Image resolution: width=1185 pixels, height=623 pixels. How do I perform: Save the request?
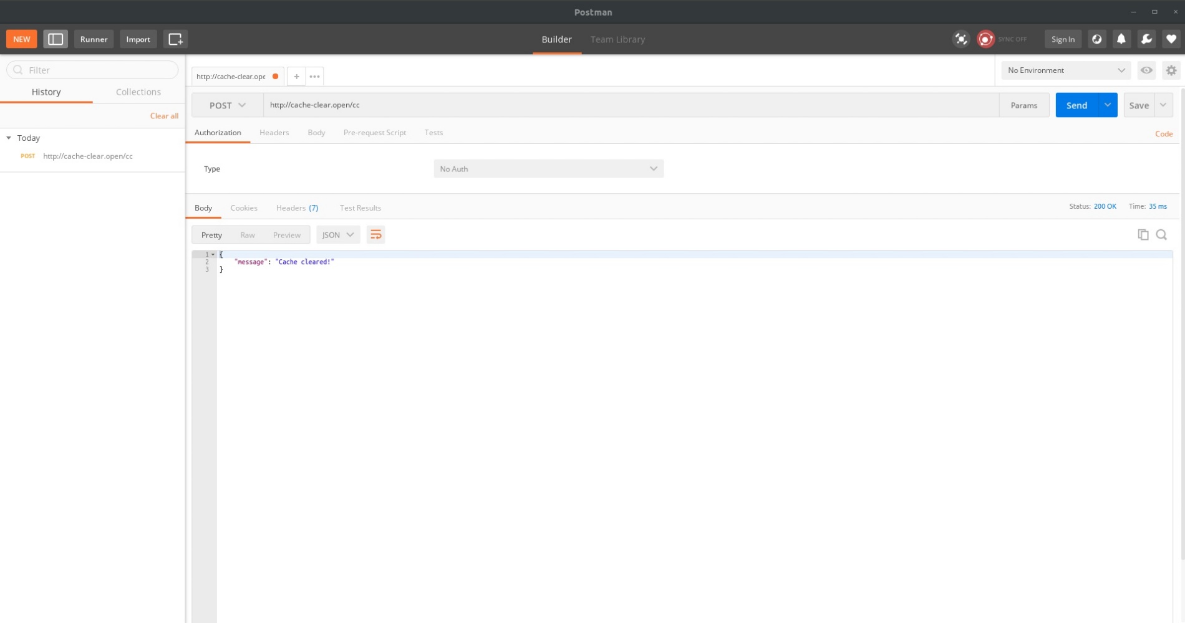pyautogui.click(x=1139, y=105)
